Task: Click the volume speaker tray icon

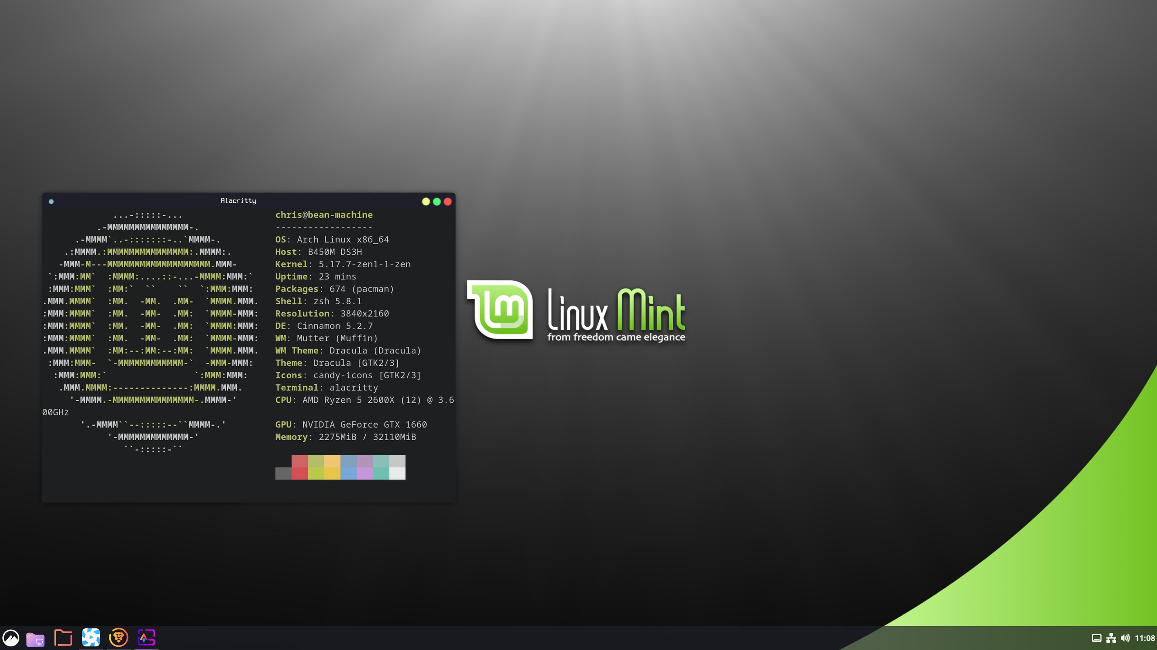Action: (x=1125, y=638)
